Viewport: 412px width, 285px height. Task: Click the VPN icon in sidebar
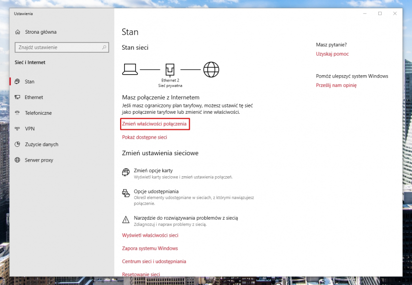18,129
